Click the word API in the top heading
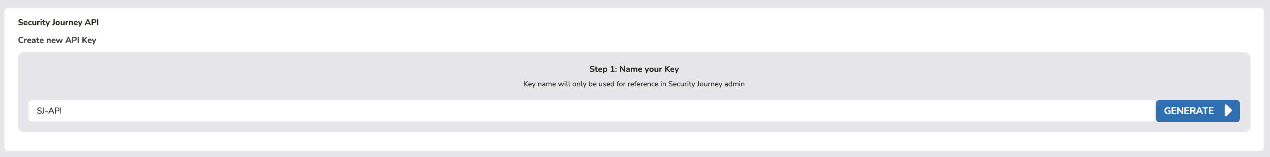The width and height of the screenshot is (1270, 157). (92, 22)
